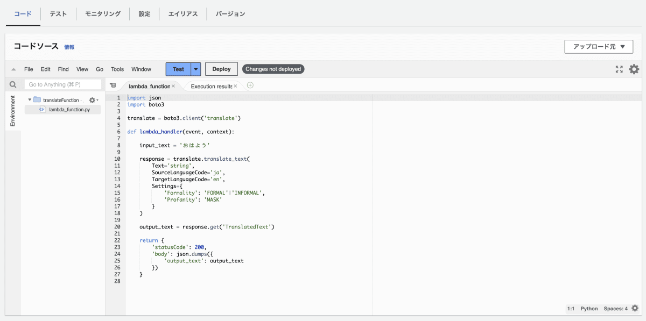Open the Find menu

64,69
